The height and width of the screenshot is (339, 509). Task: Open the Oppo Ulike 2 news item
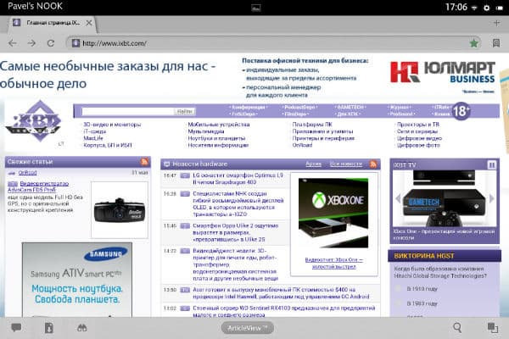pos(235,232)
